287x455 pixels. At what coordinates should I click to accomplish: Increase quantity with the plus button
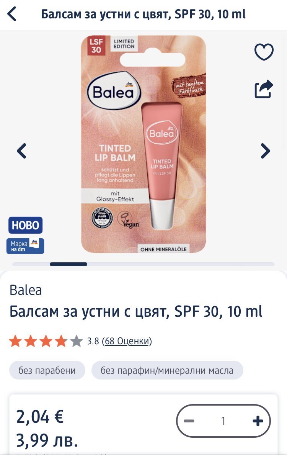(258, 421)
